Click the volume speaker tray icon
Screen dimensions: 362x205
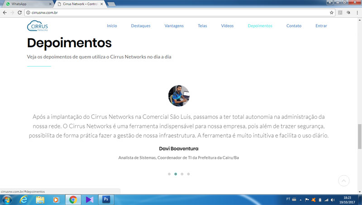click(333, 200)
